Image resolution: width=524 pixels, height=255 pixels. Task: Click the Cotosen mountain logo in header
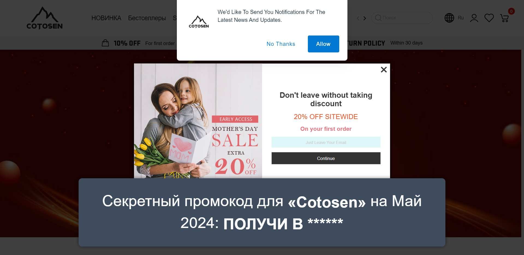pyautogui.click(x=44, y=18)
